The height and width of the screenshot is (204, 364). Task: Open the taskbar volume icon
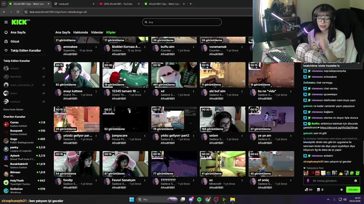[345, 199]
